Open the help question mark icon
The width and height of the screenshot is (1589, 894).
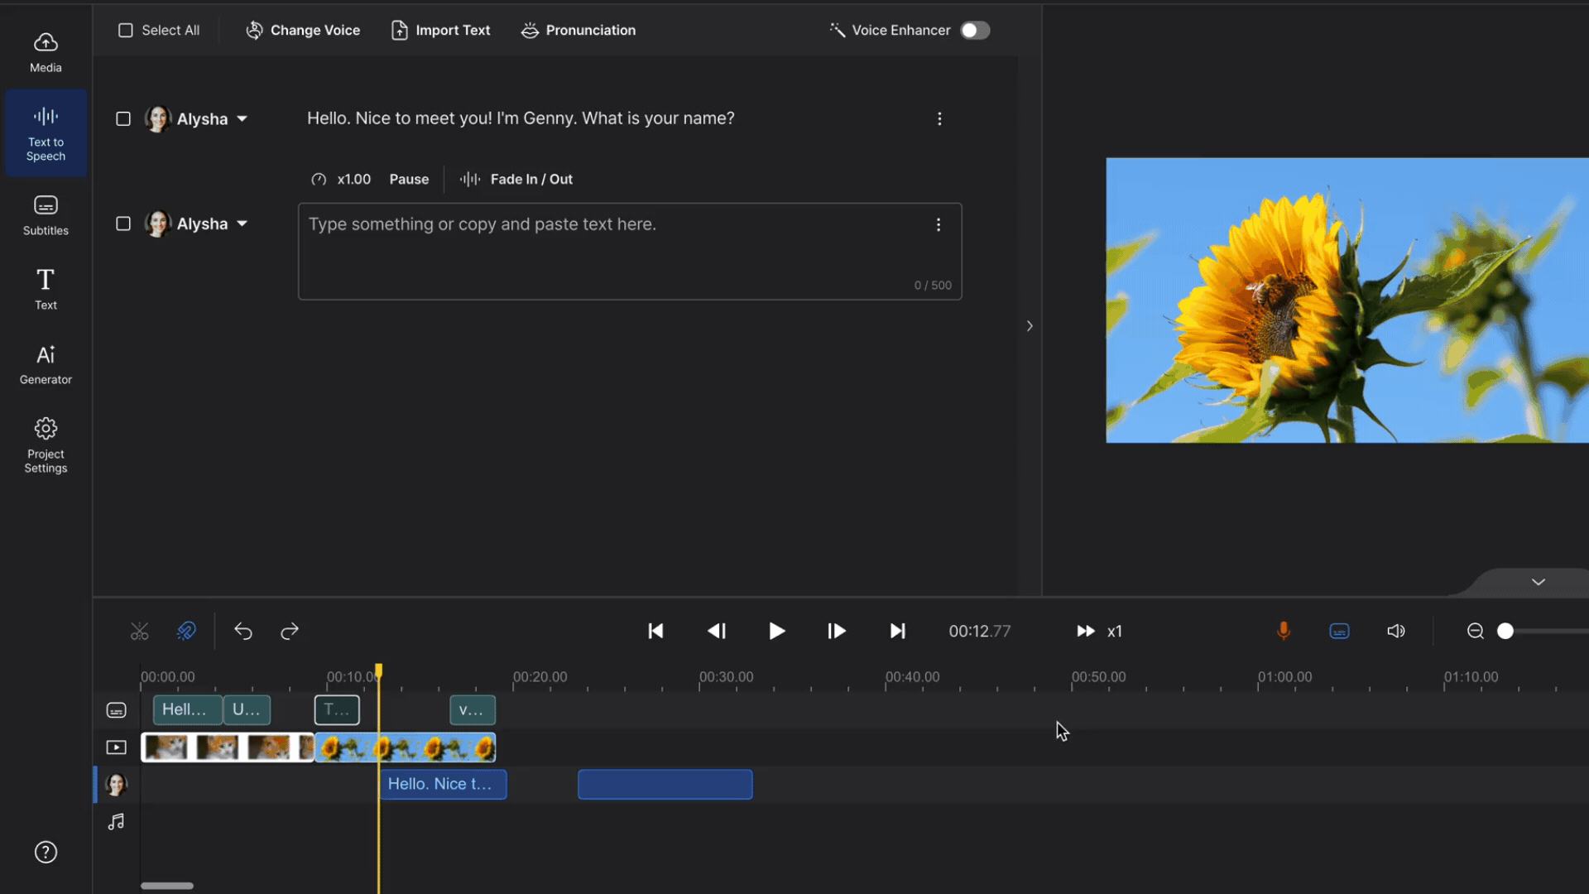(46, 852)
